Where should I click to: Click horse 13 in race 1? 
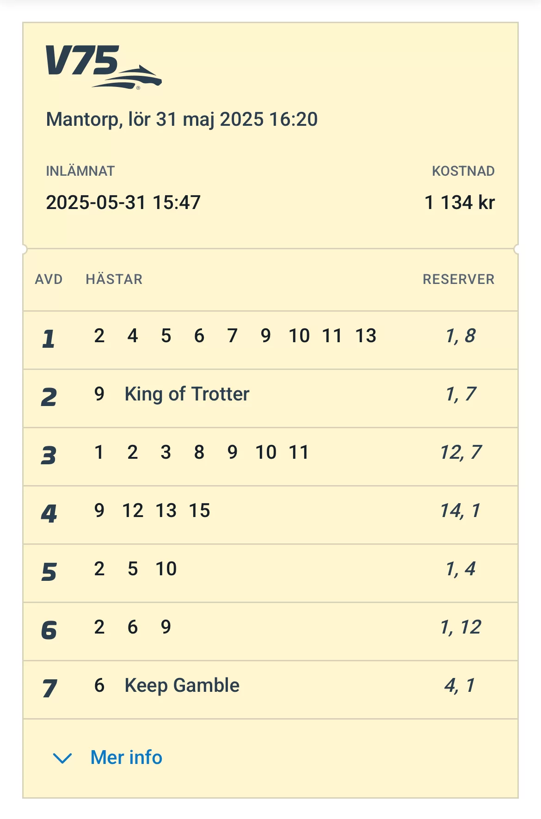(x=366, y=336)
